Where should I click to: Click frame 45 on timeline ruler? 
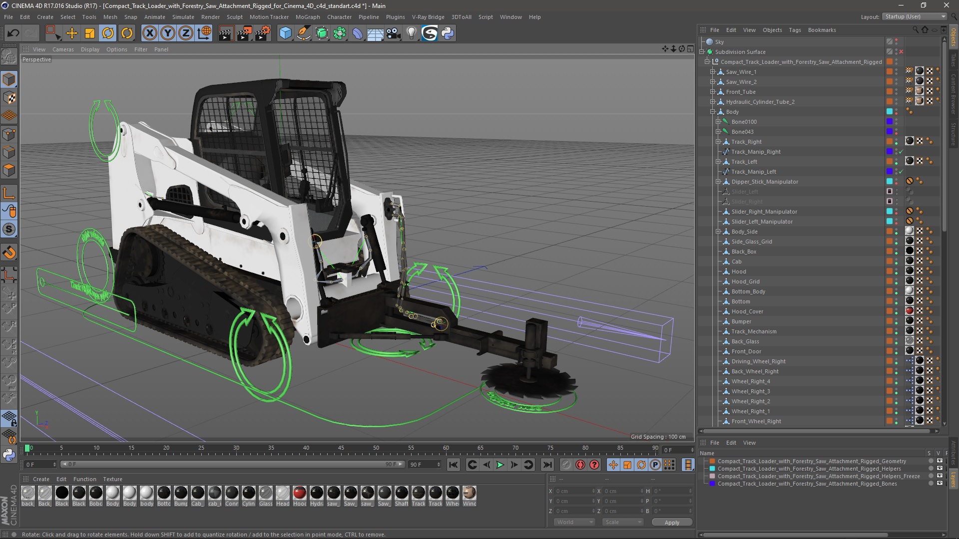341,448
